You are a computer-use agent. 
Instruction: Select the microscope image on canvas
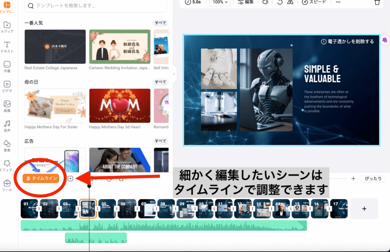[219, 111]
